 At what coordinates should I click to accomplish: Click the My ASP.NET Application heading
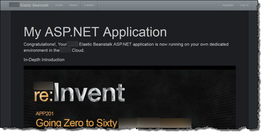(x=95, y=32)
